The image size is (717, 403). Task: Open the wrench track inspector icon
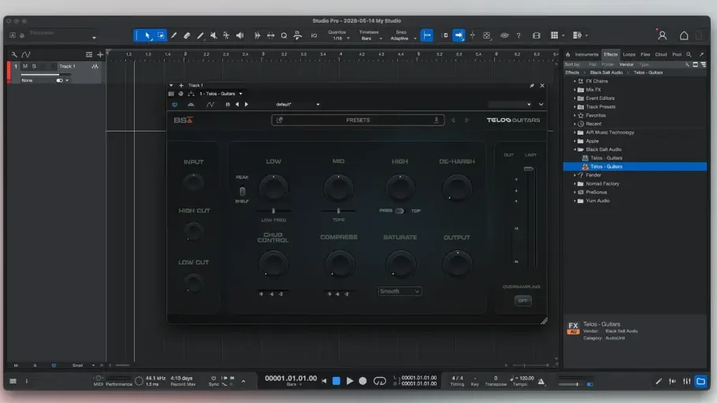pyautogui.click(x=14, y=54)
